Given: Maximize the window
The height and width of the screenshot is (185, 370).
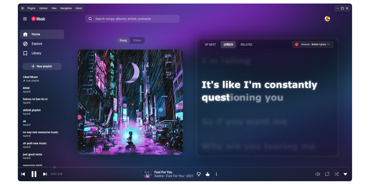Looking at the screenshot, I should pyautogui.click(x=342, y=8).
